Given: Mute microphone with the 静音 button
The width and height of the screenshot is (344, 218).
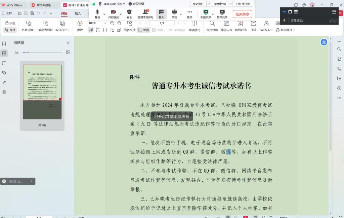Looking at the screenshot, I should [x=97, y=14].
